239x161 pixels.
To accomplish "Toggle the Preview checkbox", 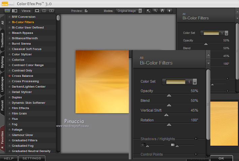I will pos(86,11).
